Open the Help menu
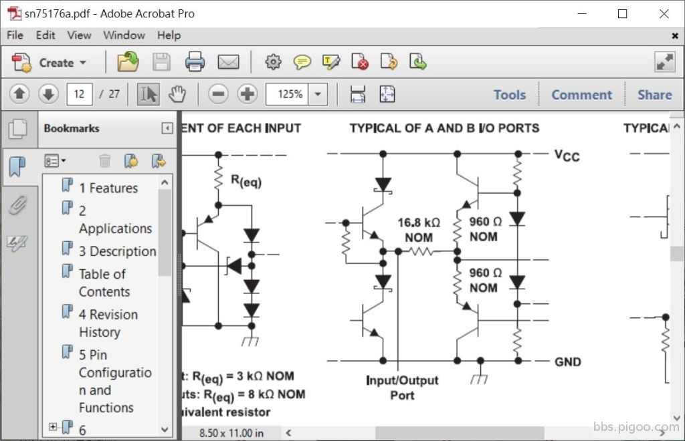This screenshot has height=441, width=685. pyautogui.click(x=169, y=35)
